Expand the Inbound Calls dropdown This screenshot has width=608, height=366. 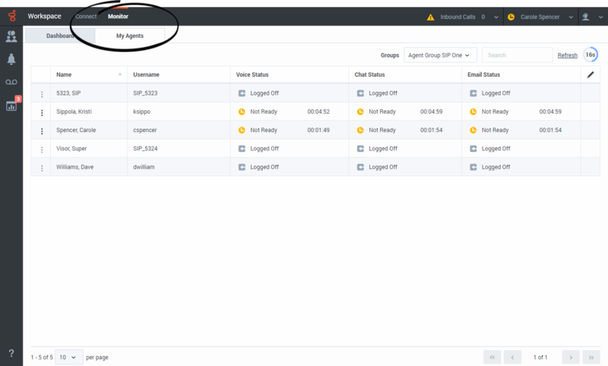pyautogui.click(x=496, y=16)
